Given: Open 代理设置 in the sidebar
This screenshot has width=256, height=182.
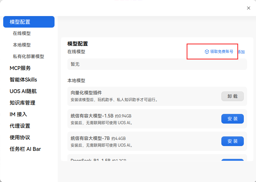Looking at the screenshot, I should 20,126.
